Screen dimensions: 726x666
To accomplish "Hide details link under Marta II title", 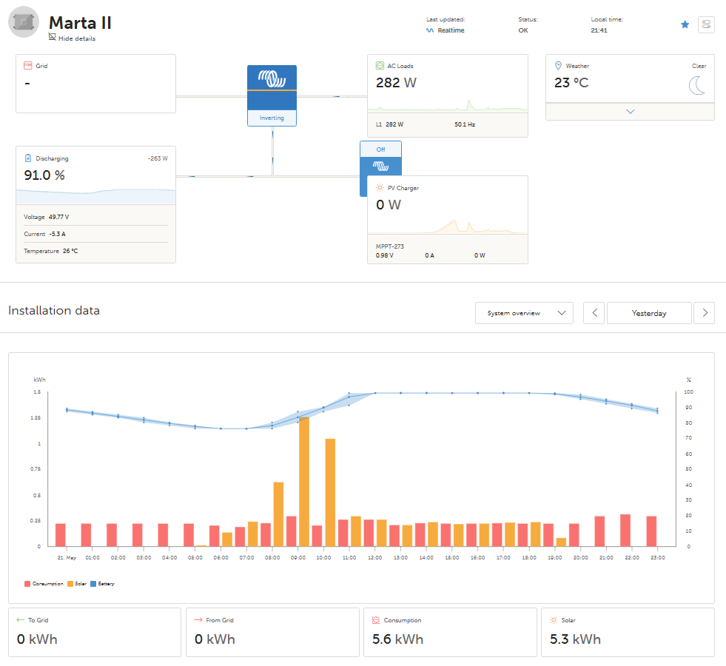I will [x=73, y=38].
